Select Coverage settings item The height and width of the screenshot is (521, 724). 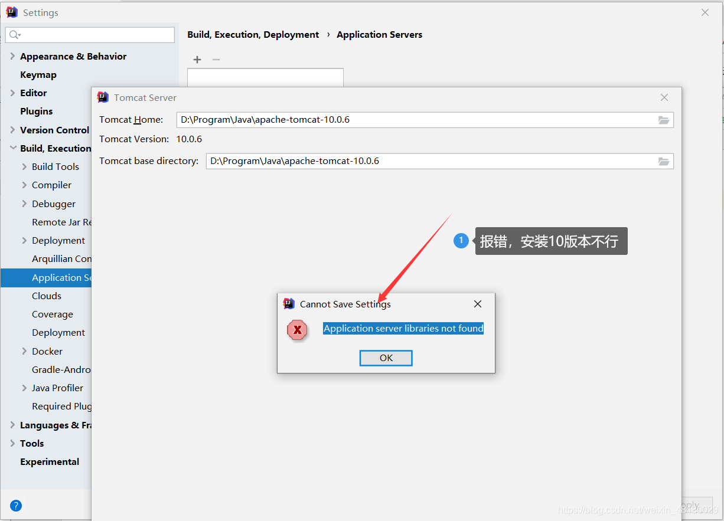point(53,314)
